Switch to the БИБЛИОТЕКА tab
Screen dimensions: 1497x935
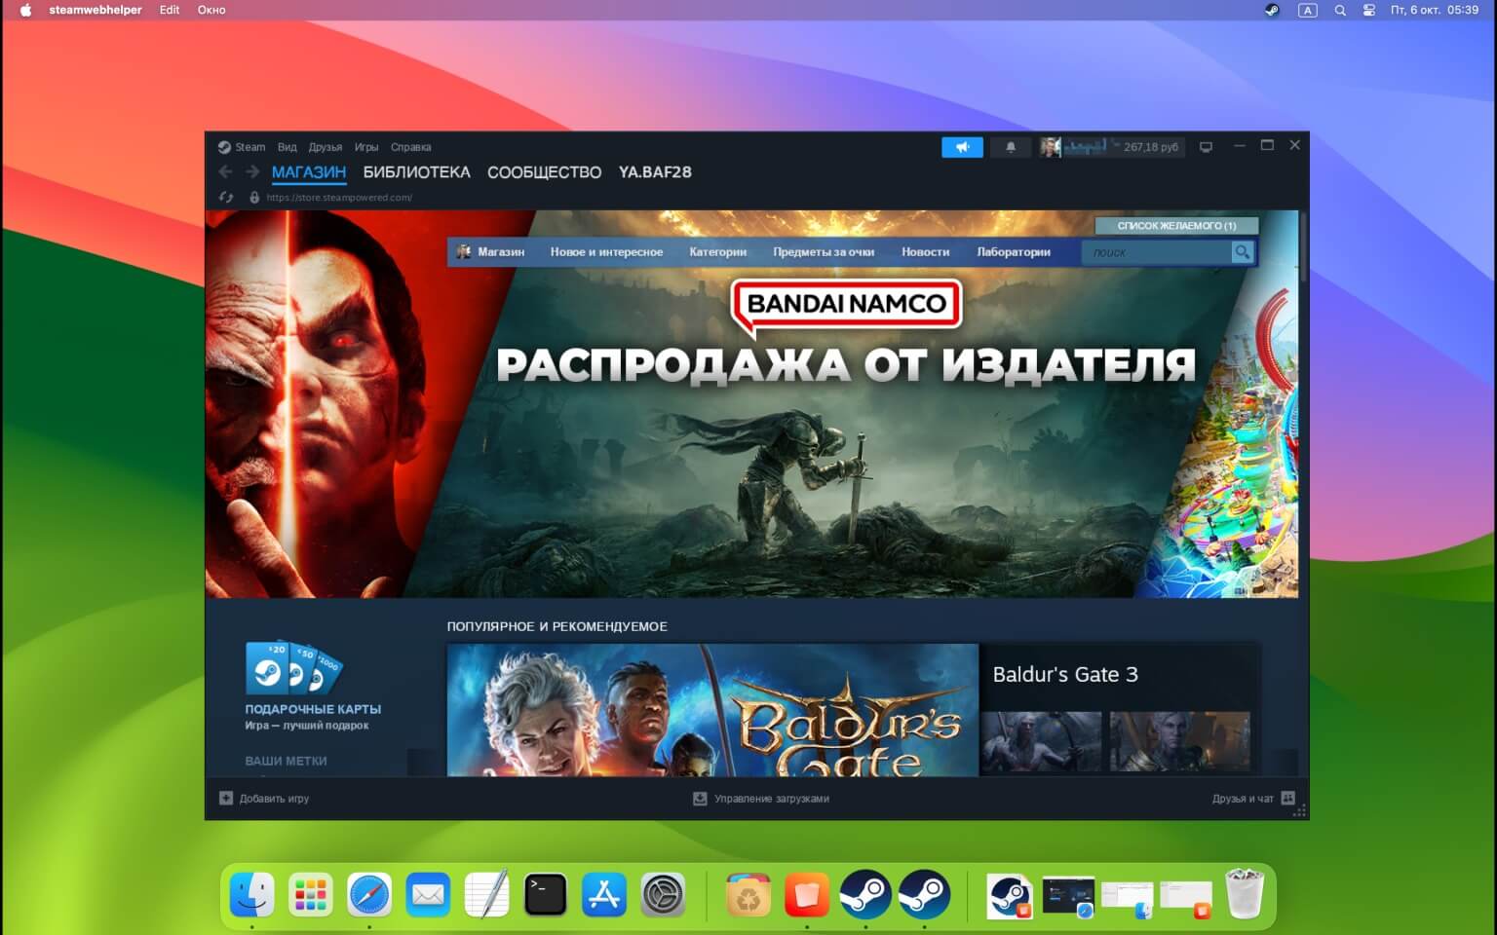pyautogui.click(x=416, y=172)
